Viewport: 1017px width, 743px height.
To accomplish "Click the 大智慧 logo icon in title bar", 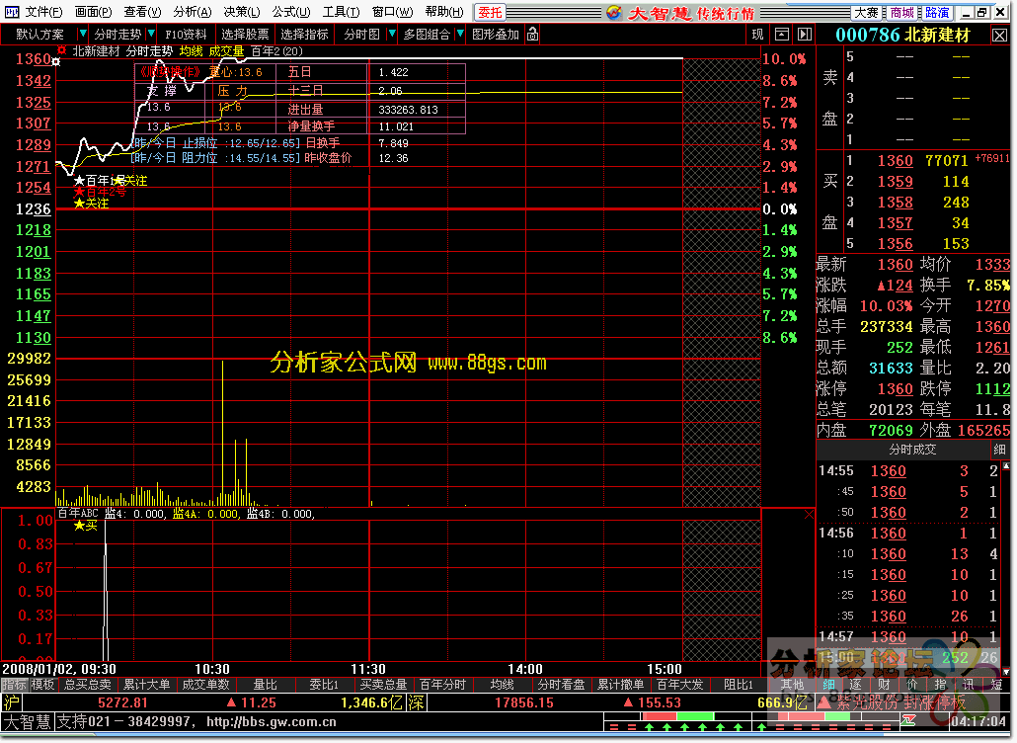I will pos(614,12).
